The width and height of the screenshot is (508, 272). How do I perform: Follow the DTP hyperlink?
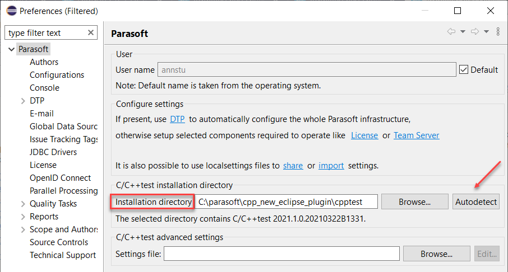177,119
